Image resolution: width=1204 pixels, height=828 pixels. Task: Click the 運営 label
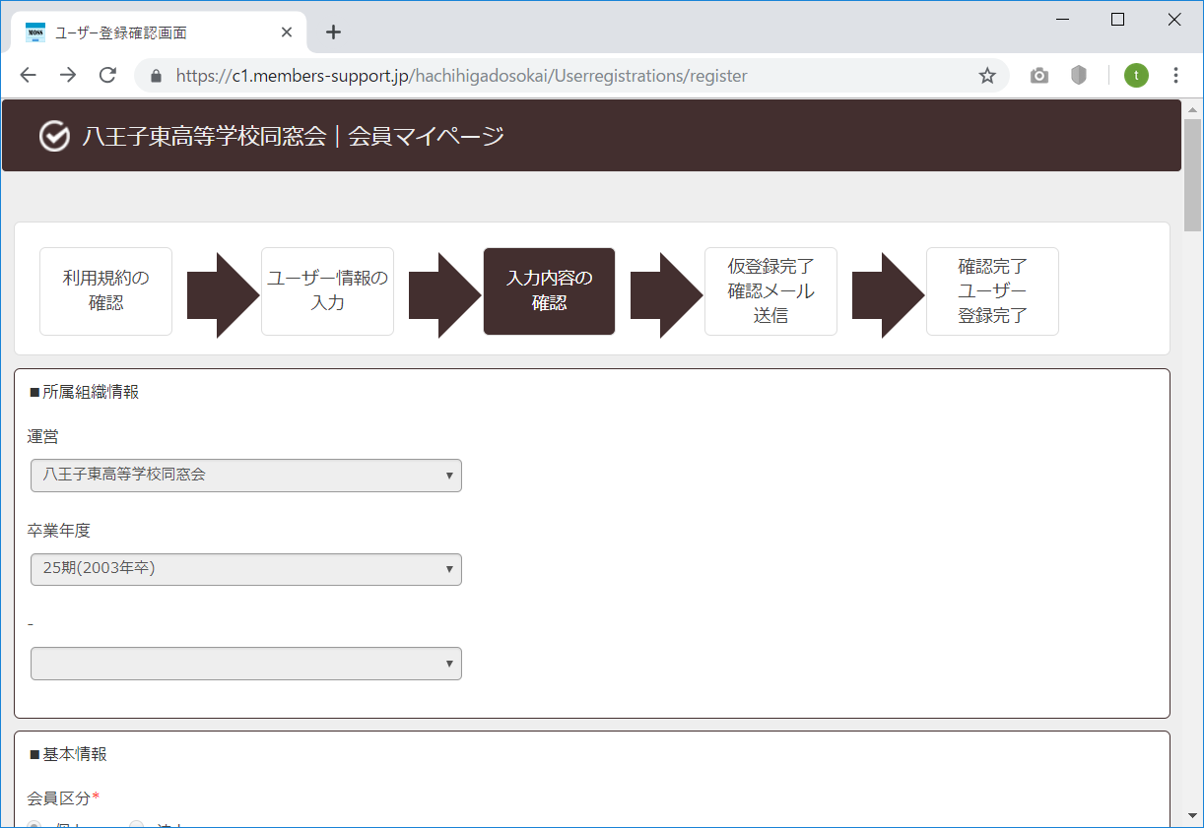[x=42, y=436]
